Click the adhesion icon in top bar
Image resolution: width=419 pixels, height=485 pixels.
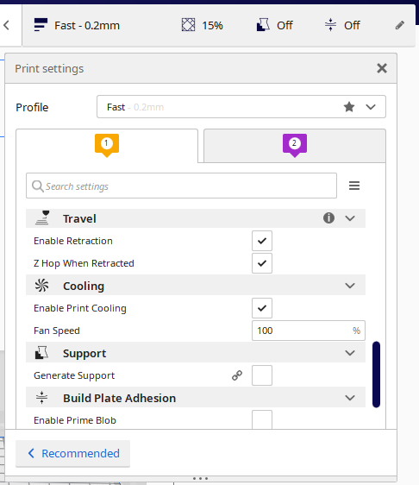[x=330, y=25]
